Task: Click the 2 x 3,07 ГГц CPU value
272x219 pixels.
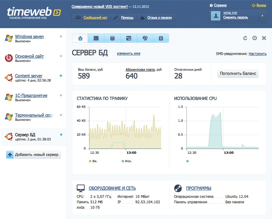Action: pos(101,197)
